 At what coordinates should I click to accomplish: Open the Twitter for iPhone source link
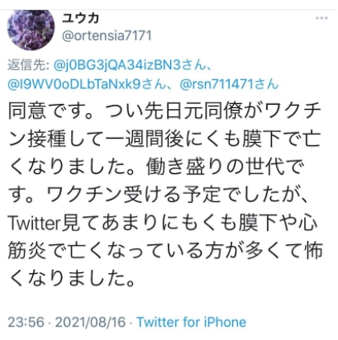click(x=192, y=322)
